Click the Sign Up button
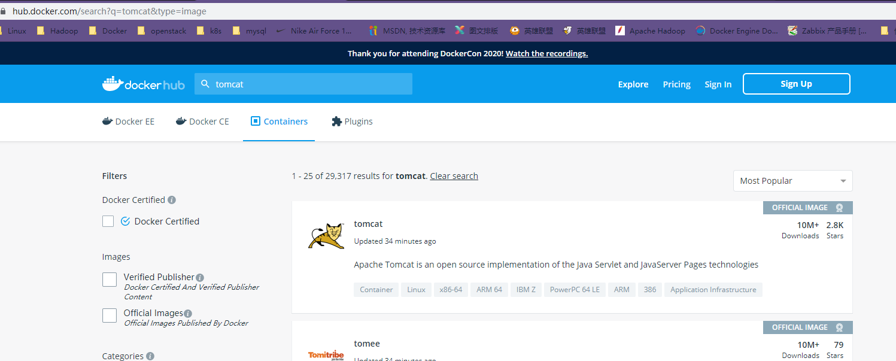Image resolution: width=896 pixels, height=361 pixels. tap(797, 84)
